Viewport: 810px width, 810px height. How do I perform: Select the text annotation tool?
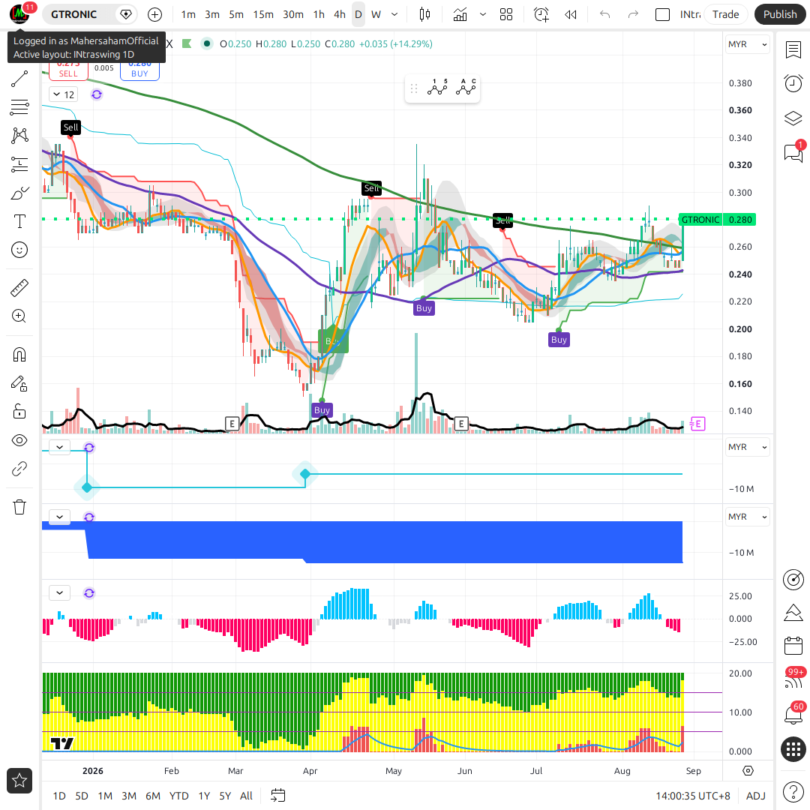point(19,221)
